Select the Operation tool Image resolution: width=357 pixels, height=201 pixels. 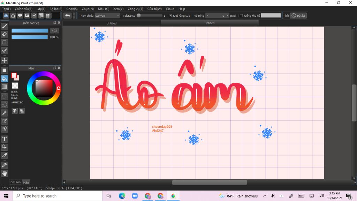pos(4,147)
